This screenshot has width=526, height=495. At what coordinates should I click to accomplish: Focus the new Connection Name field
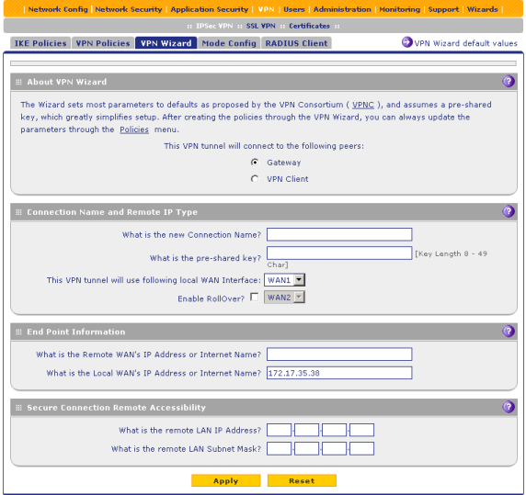[339, 234]
